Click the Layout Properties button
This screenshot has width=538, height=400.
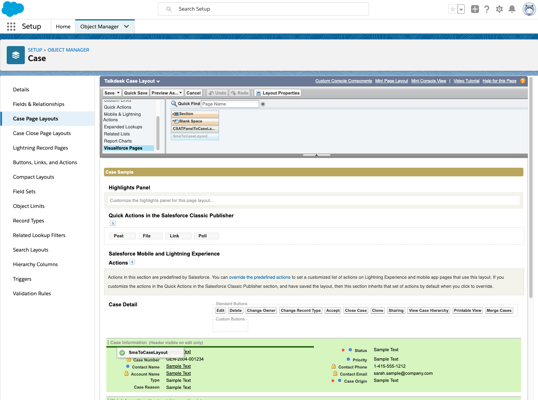(x=278, y=93)
